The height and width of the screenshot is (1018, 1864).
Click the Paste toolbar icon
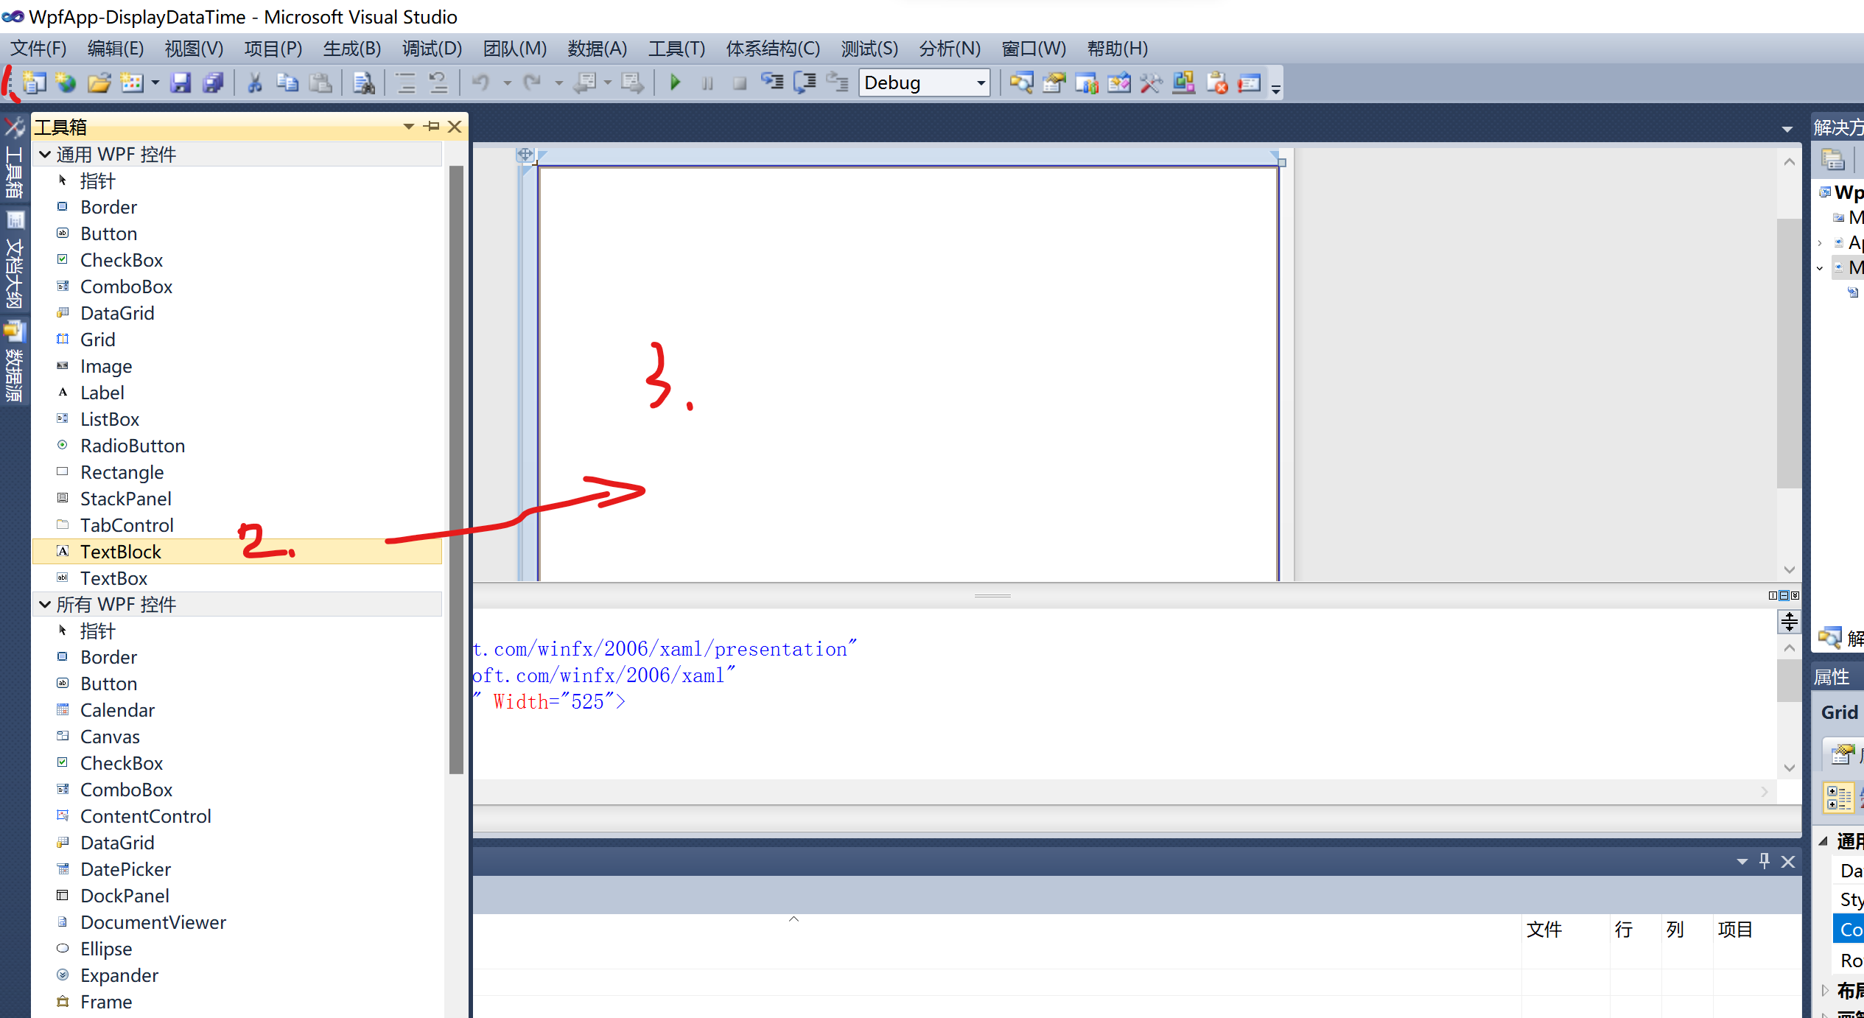(x=321, y=83)
